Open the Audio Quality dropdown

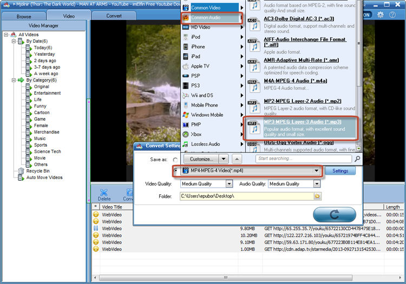pos(317,184)
